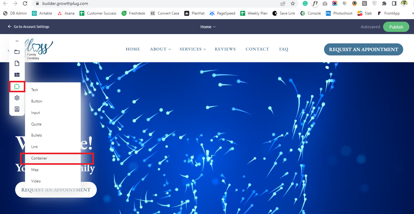Open Weekly Plan bookmark
This screenshot has width=414, height=214.
pos(254,13)
